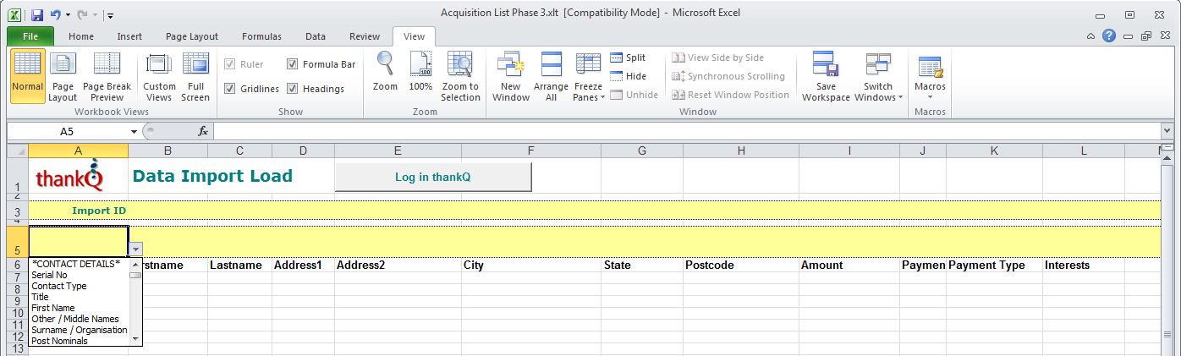This screenshot has height=356, width=1181.
Task: Click the Undo icon
Action: click(x=56, y=14)
